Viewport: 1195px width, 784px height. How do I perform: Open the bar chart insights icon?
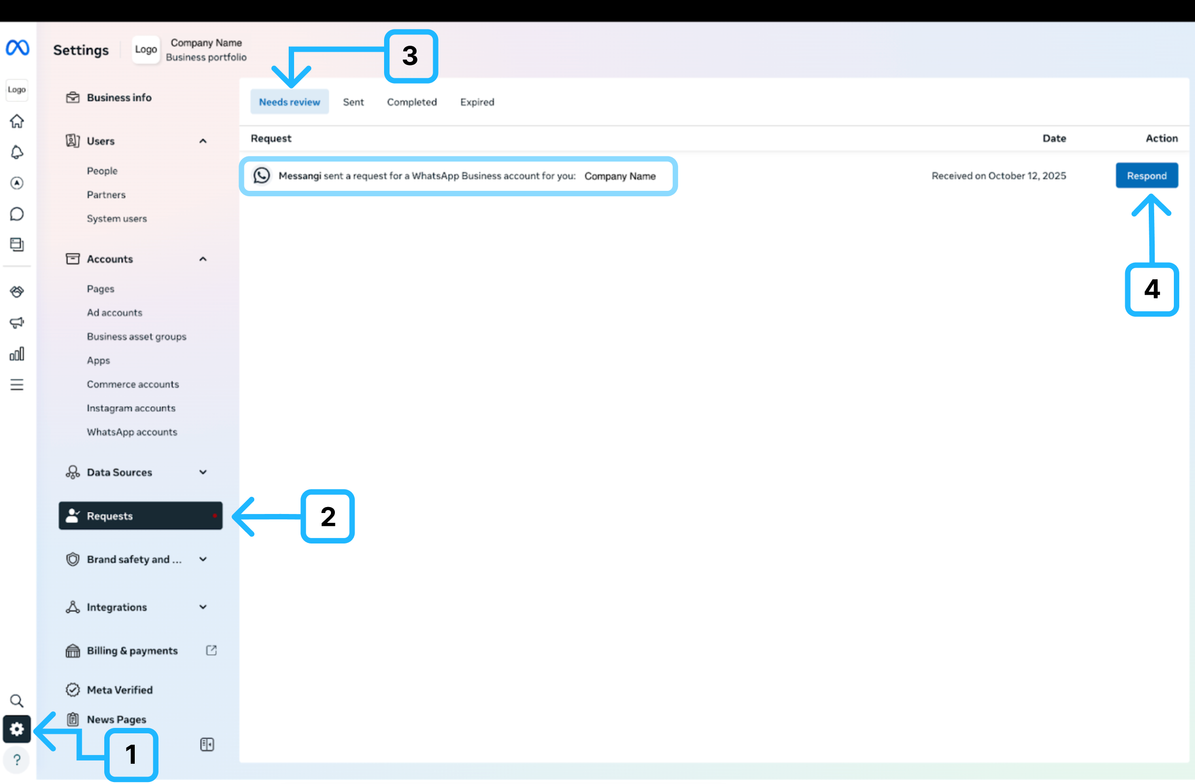pyautogui.click(x=17, y=354)
